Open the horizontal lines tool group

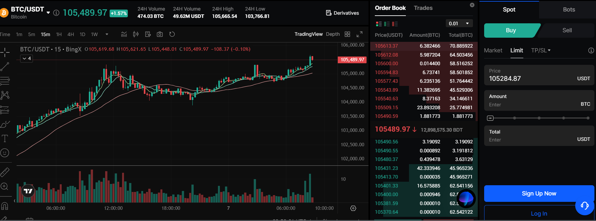5,81
